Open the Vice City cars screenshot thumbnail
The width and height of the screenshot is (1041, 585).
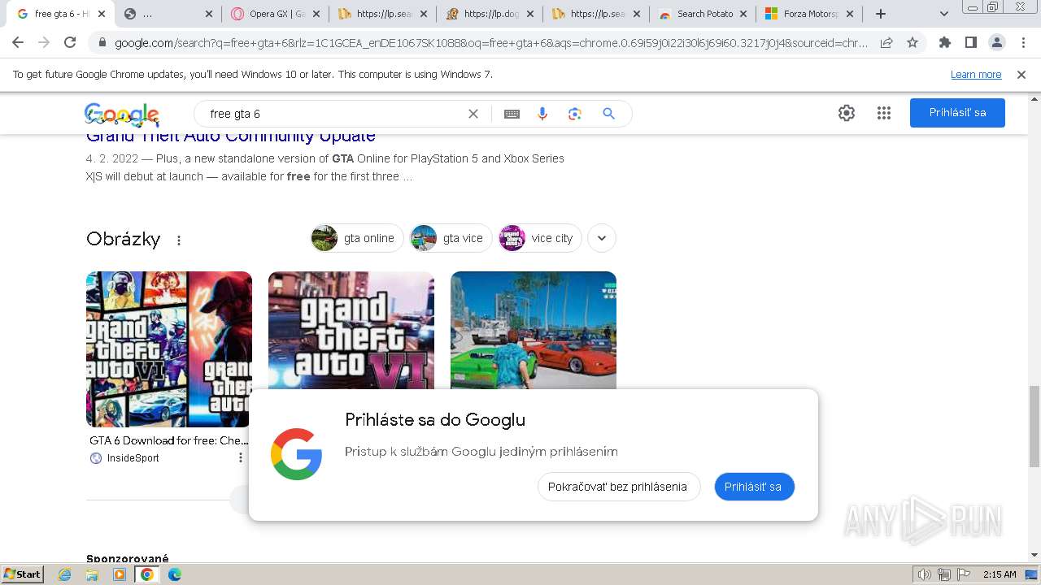534,331
